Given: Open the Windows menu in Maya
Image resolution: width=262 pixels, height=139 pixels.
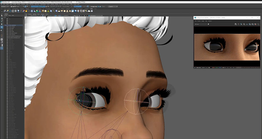Looking at the screenshot, I should click(x=23, y=4).
